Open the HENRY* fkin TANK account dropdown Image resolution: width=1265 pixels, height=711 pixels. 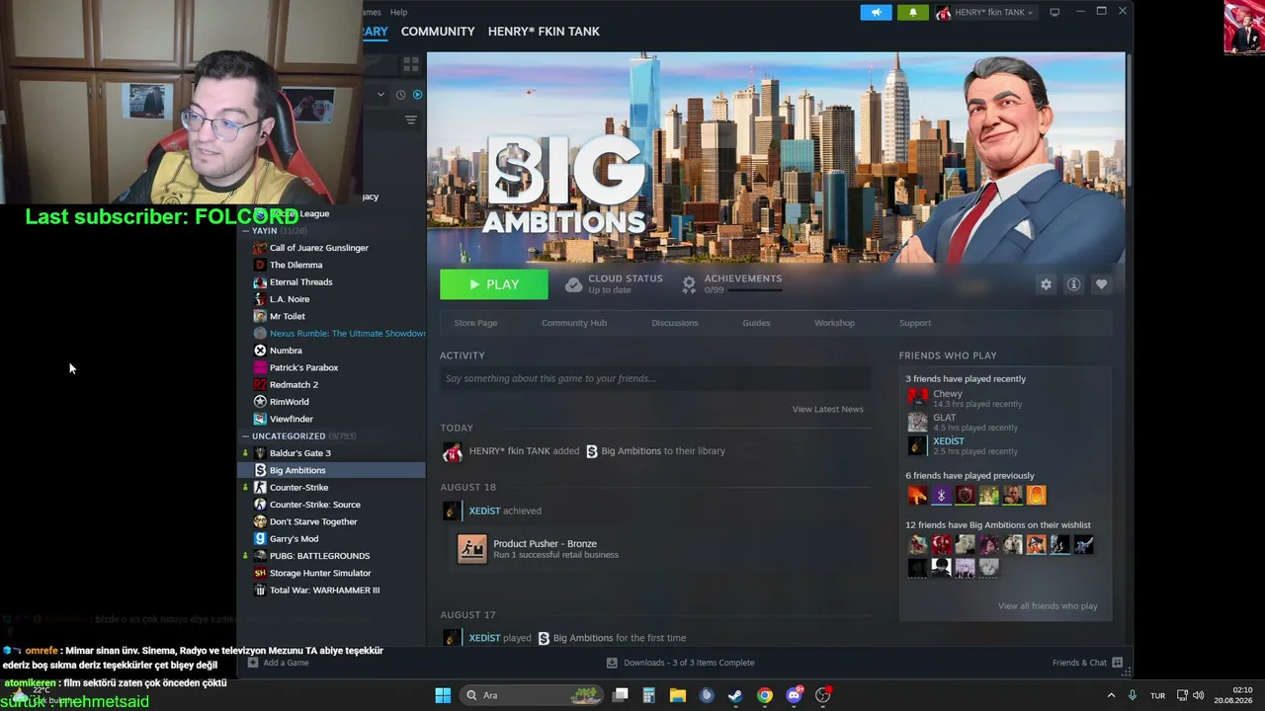[985, 13]
